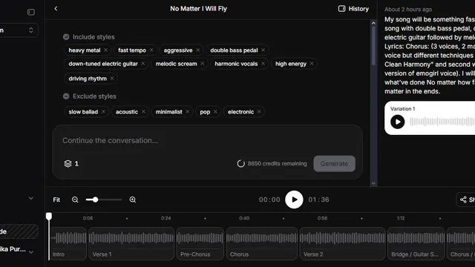475x267 pixels.
Task: Zoom out the timeline
Action: pyautogui.click(x=75, y=200)
